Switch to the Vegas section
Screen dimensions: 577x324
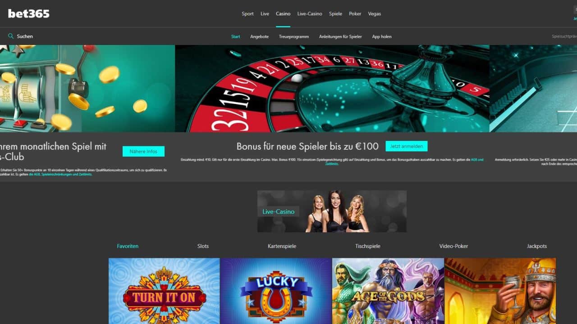click(x=375, y=14)
